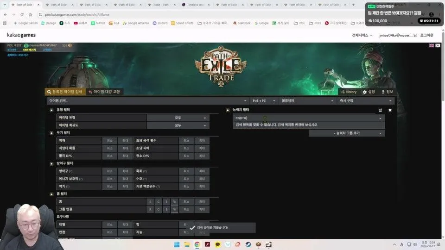Viewport: 445px width, 250px height.
Task: Open the Google AdSense bookmark
Action: click(136, 23)
